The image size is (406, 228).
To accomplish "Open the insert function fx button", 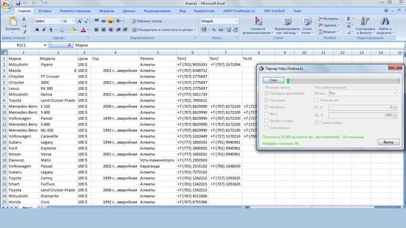I will tap(69, 45).
